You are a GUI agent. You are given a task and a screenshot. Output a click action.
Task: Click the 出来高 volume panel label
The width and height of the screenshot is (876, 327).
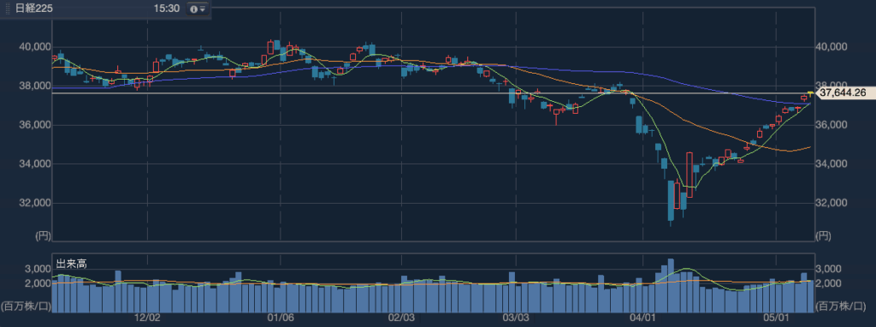pyautogui.click(x=71, y=264)
